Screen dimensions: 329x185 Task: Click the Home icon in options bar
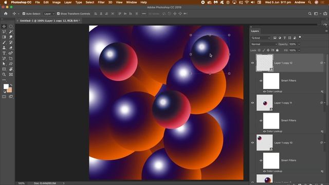click(x=6, y=14)
